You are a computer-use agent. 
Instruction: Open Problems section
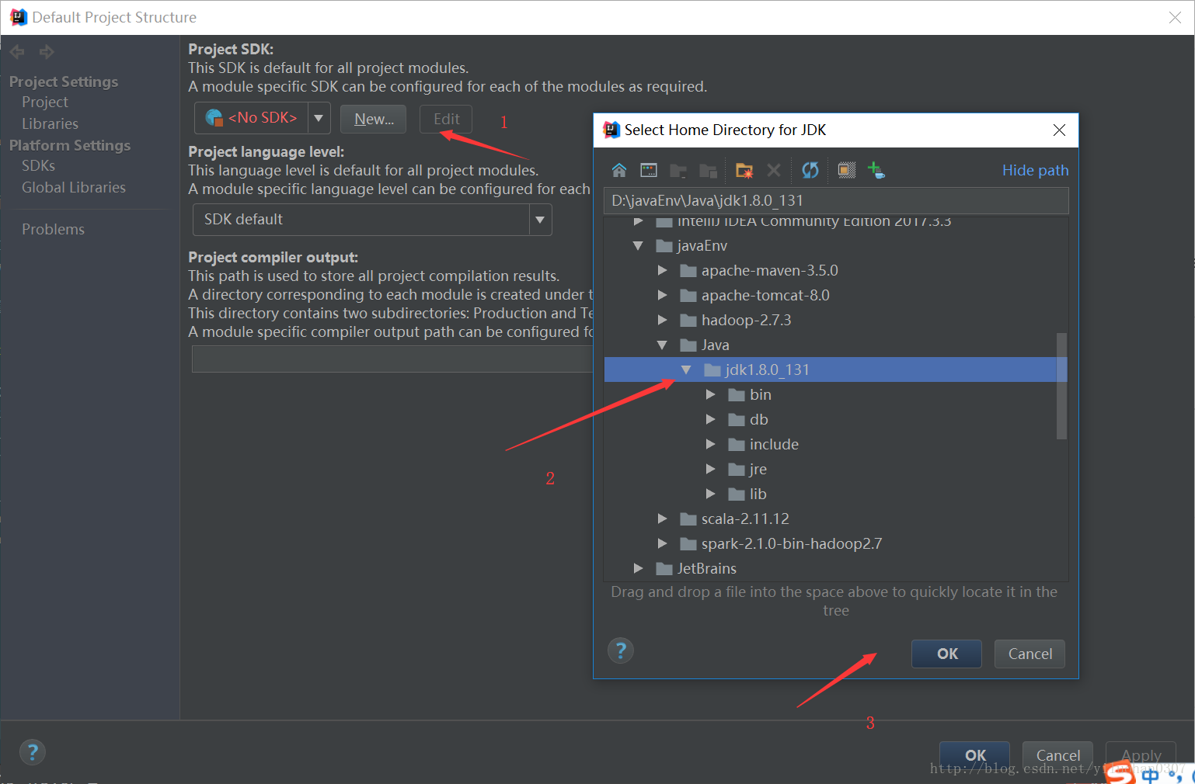click(53, 230)
